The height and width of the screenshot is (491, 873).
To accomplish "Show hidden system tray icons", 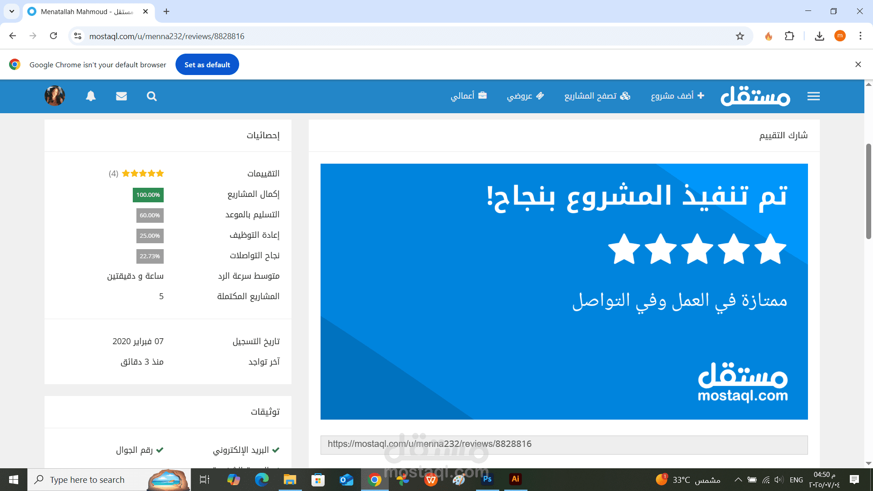I will coord(738,480).
